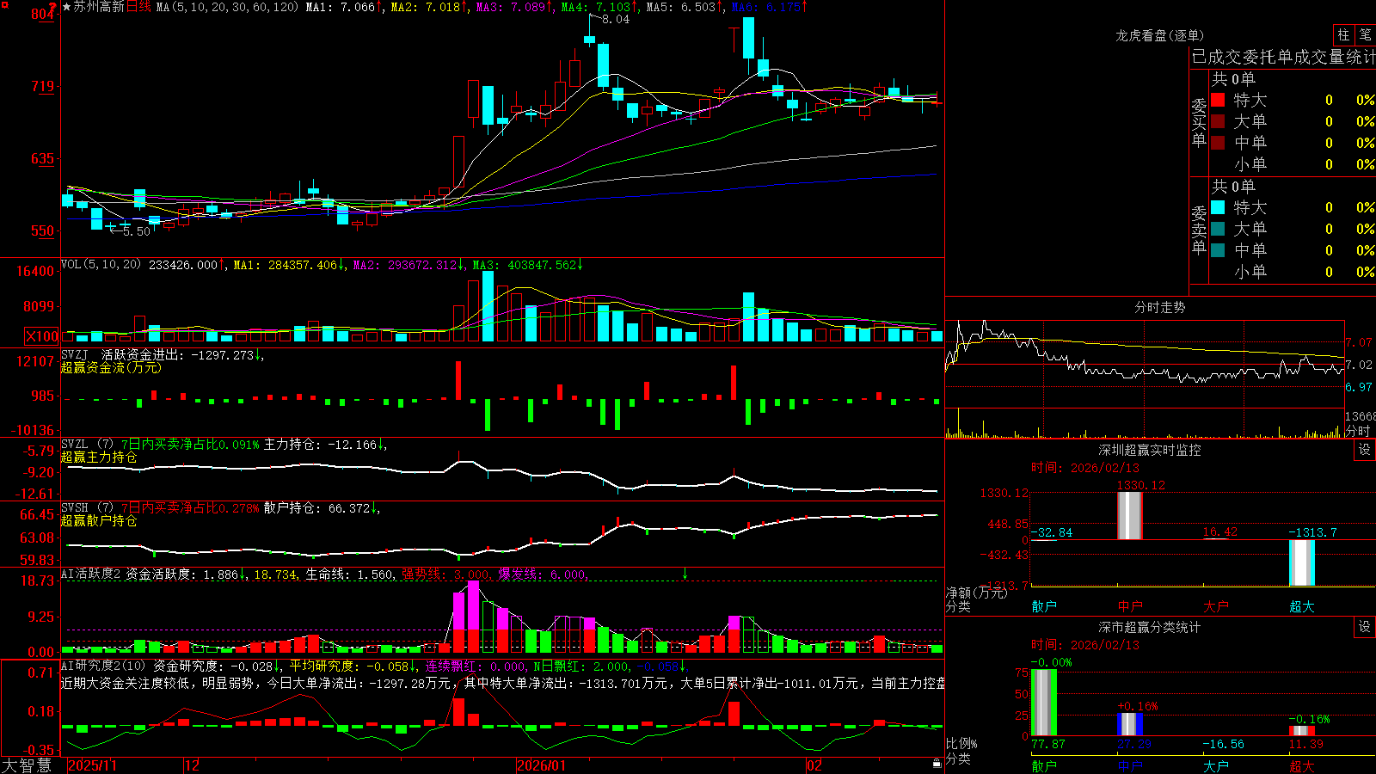
Task: Click the 委卖单 section label
Action: [x=1199, y=230]
